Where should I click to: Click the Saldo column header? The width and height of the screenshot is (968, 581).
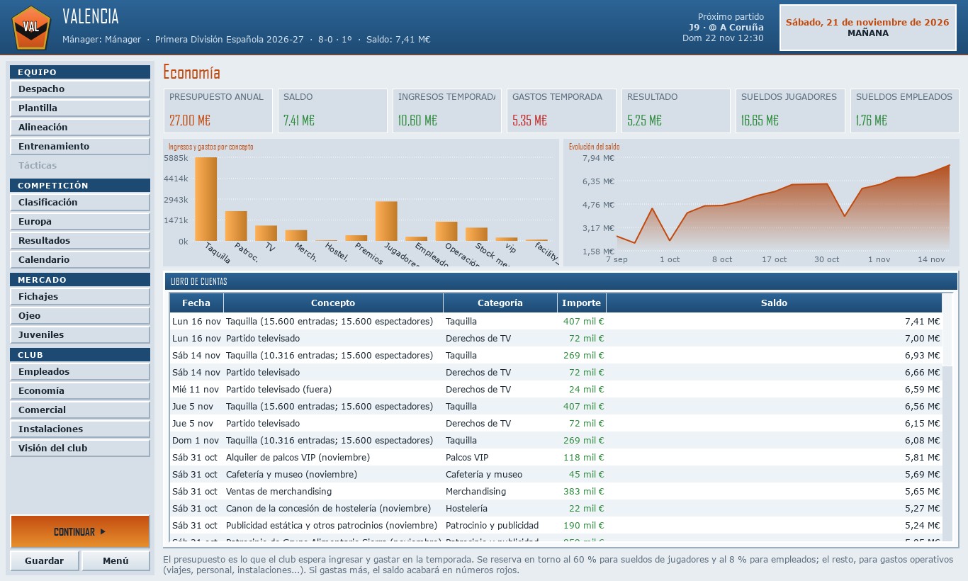click(775, 303)
